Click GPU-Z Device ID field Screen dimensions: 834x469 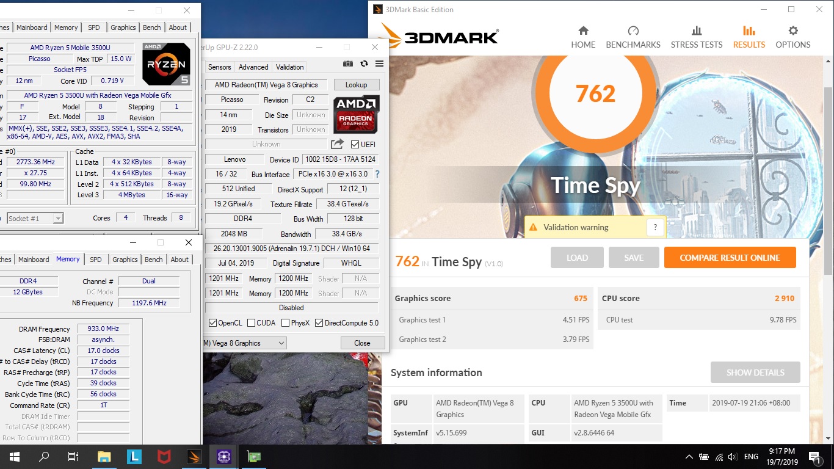[x=340, y=159]
